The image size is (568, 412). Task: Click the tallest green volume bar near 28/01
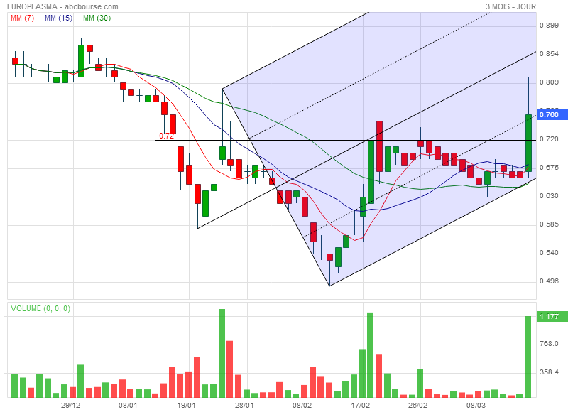222,353
